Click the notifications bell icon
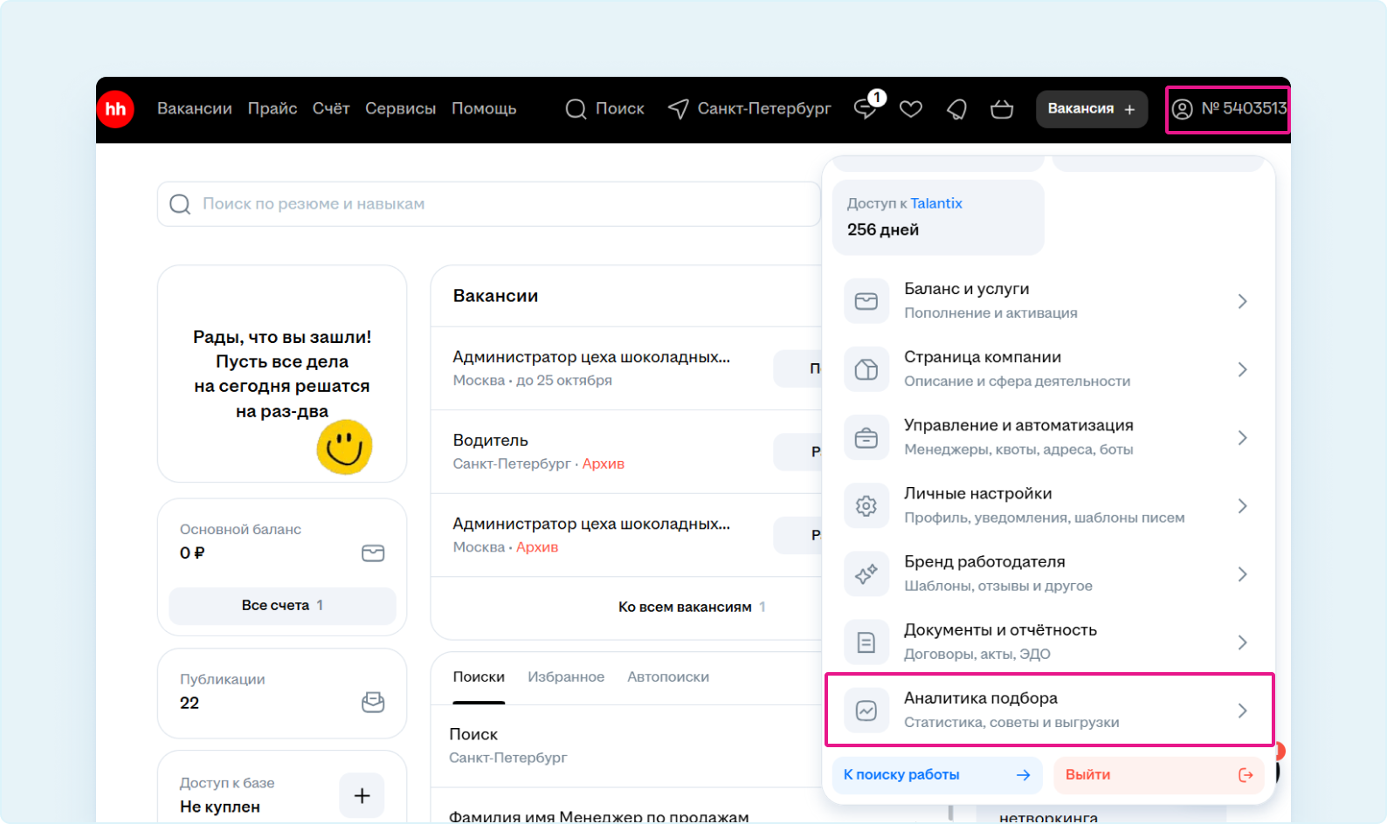The height and width of the screenshot is (824, 1387). pos(956,109)
